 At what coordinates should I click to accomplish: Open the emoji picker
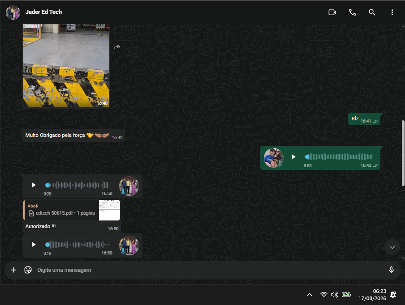click(x=28, y=270)
